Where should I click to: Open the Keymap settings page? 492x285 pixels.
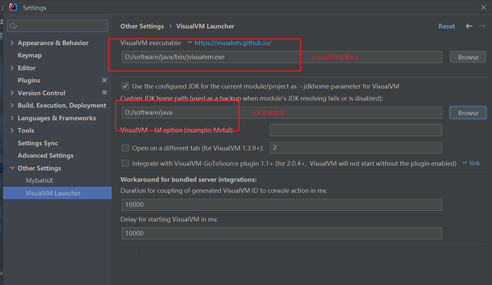(30, 55)
